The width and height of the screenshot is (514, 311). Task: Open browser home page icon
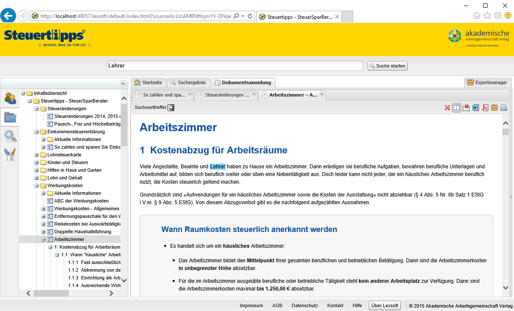[x=477, y=16]
